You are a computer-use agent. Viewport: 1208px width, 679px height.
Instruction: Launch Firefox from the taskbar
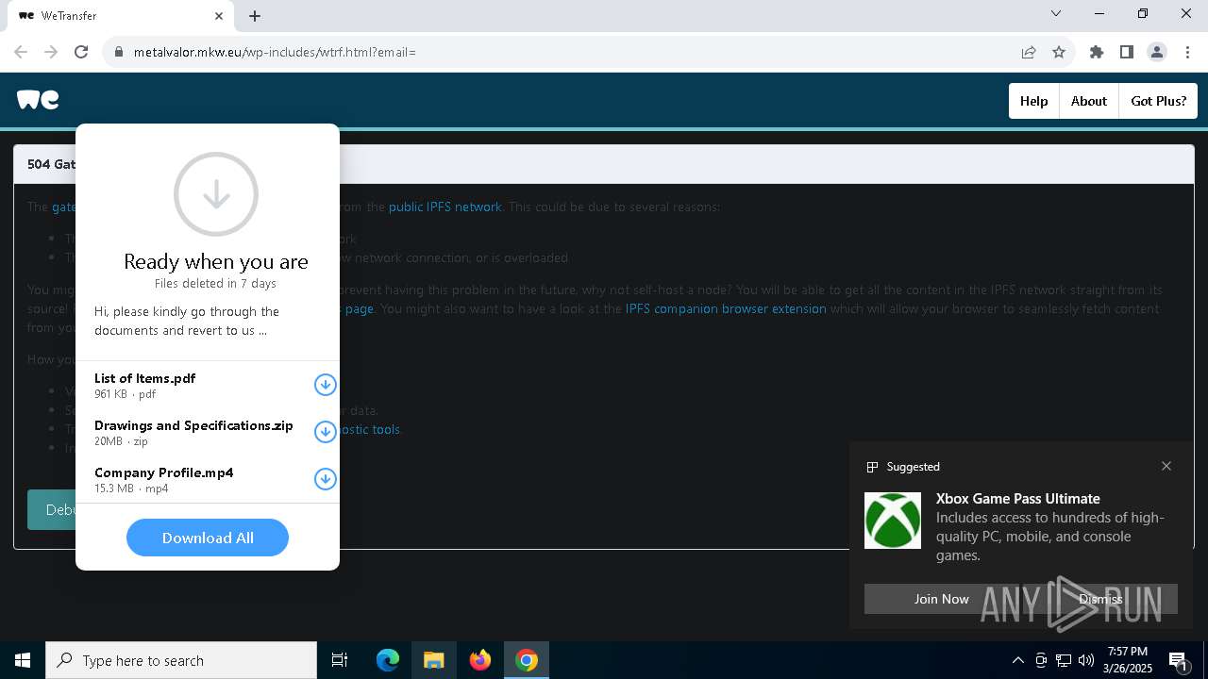point(480,660)
